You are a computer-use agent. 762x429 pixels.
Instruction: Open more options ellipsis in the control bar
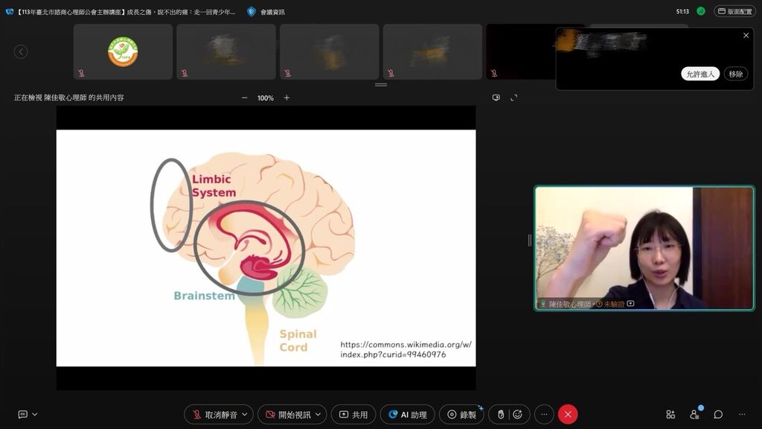coord(544,414)
